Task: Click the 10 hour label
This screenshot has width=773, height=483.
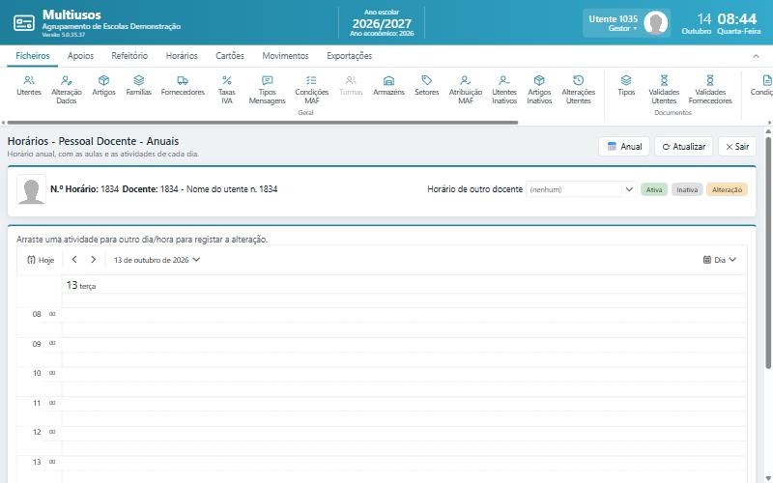Action: tap(37, 373)
